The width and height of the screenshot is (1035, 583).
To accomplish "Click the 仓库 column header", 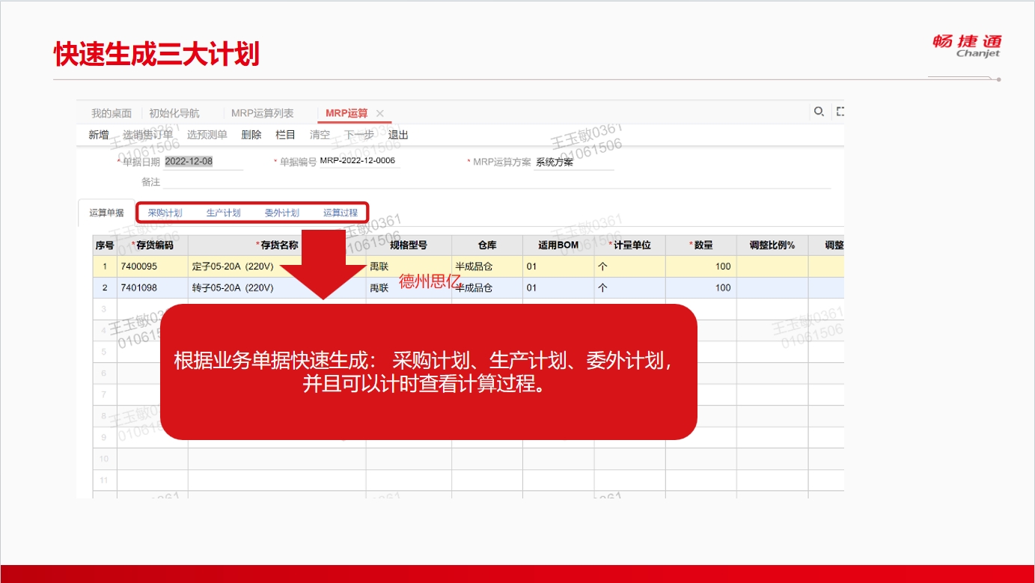I will click(487, 245).
